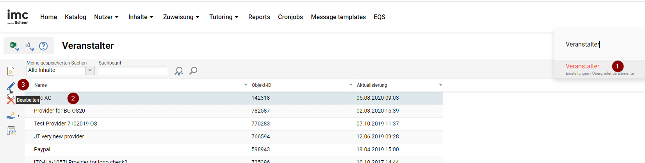This screenshot has height=163, width=645.
Task: Open the Tutoring menu
Action: tap(224, 17)
